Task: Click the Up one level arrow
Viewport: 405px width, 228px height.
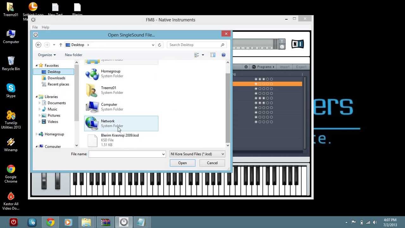Action: point(61,45)
